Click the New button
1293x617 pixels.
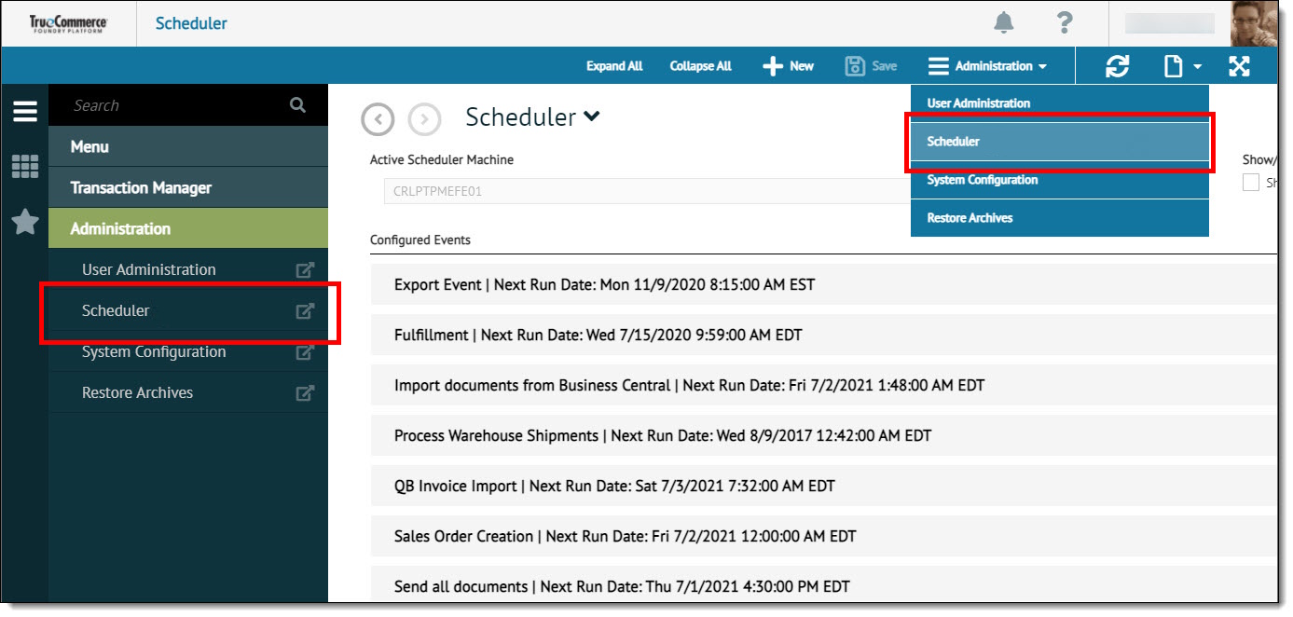(788, 65)
